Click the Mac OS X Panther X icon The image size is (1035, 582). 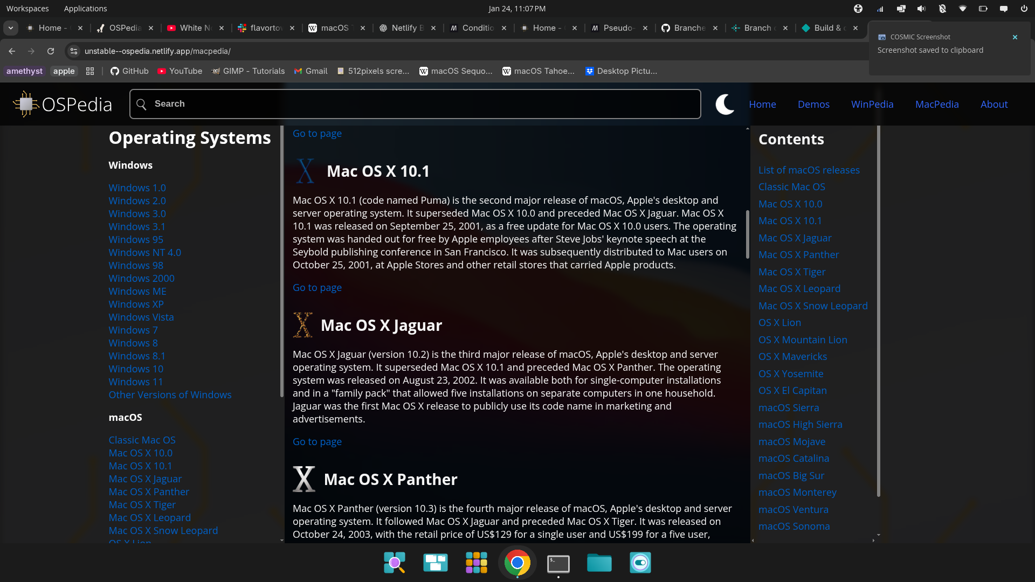[303, 479]
